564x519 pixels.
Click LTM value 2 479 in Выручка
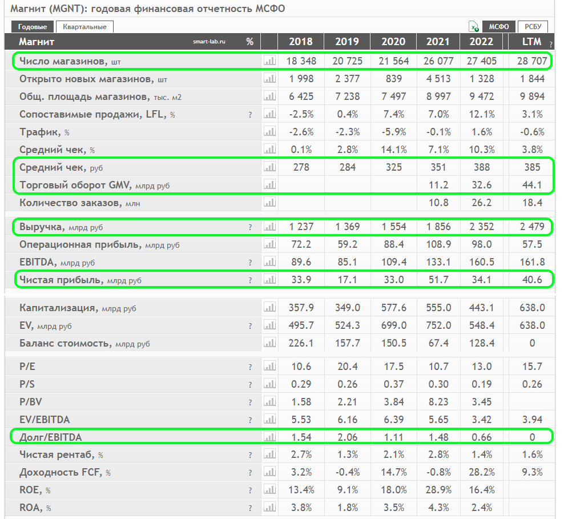click(x=532, y=227)
